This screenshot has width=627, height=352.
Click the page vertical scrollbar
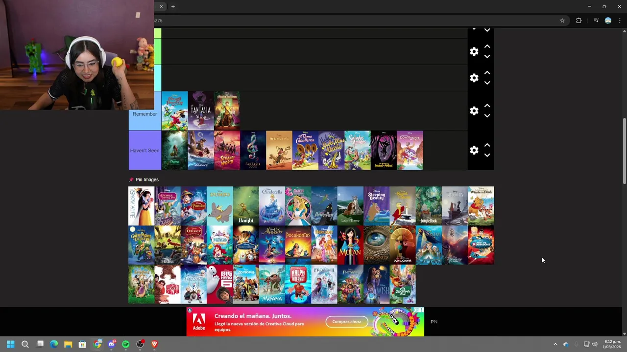pos(624,152)
